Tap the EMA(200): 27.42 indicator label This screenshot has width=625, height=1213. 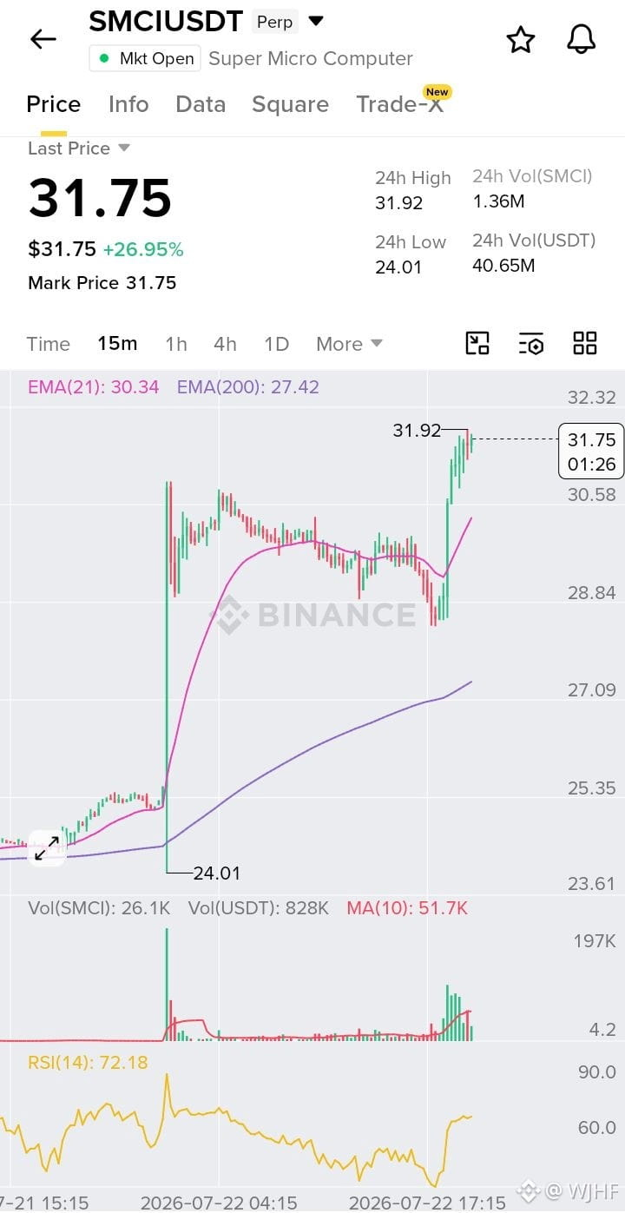tap(248, 387)
